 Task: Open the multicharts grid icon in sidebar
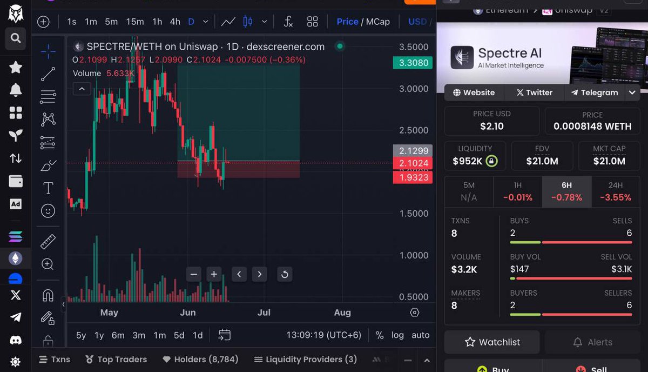pyautogui.click(x=16, y=112)
